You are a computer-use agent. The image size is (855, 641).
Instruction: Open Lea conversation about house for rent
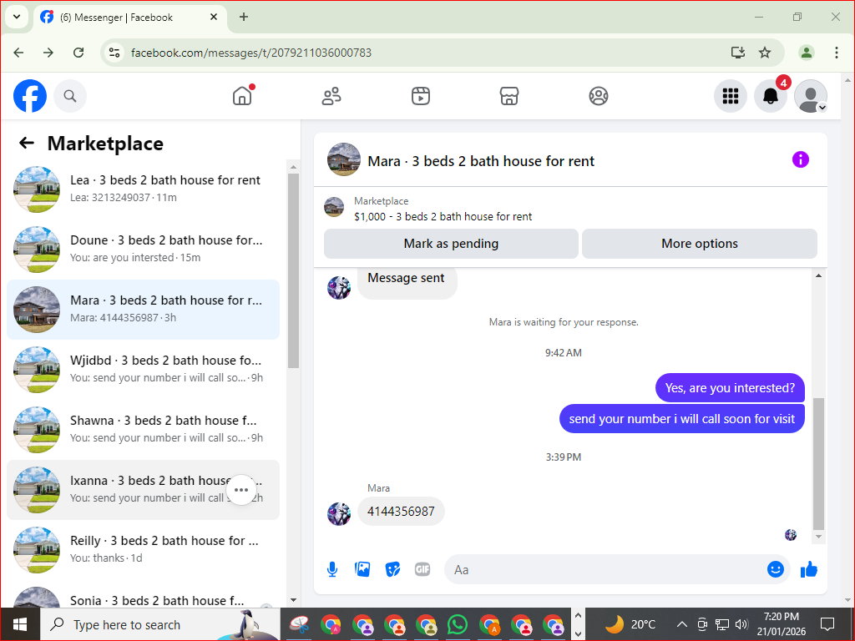point(143,189)
